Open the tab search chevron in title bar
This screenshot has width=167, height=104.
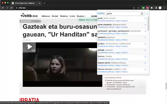click(164, 3)
